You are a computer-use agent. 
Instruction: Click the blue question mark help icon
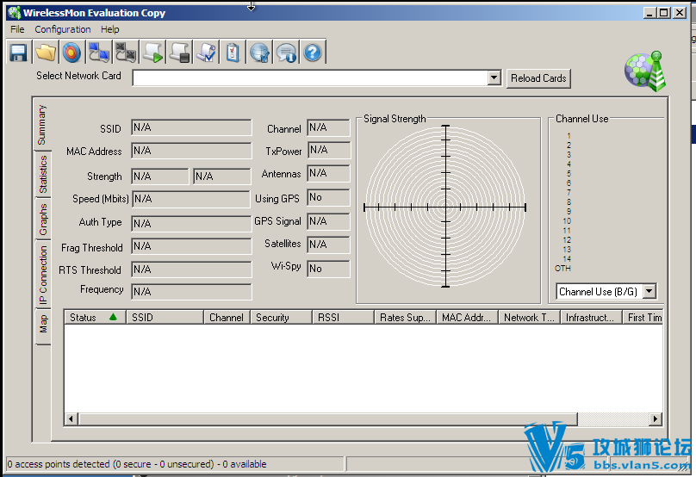[x=313, y=53]
